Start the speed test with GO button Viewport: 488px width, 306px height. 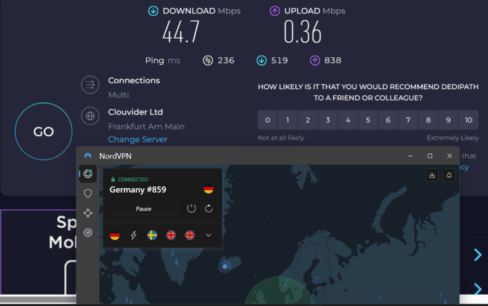(x=44, y=132)
